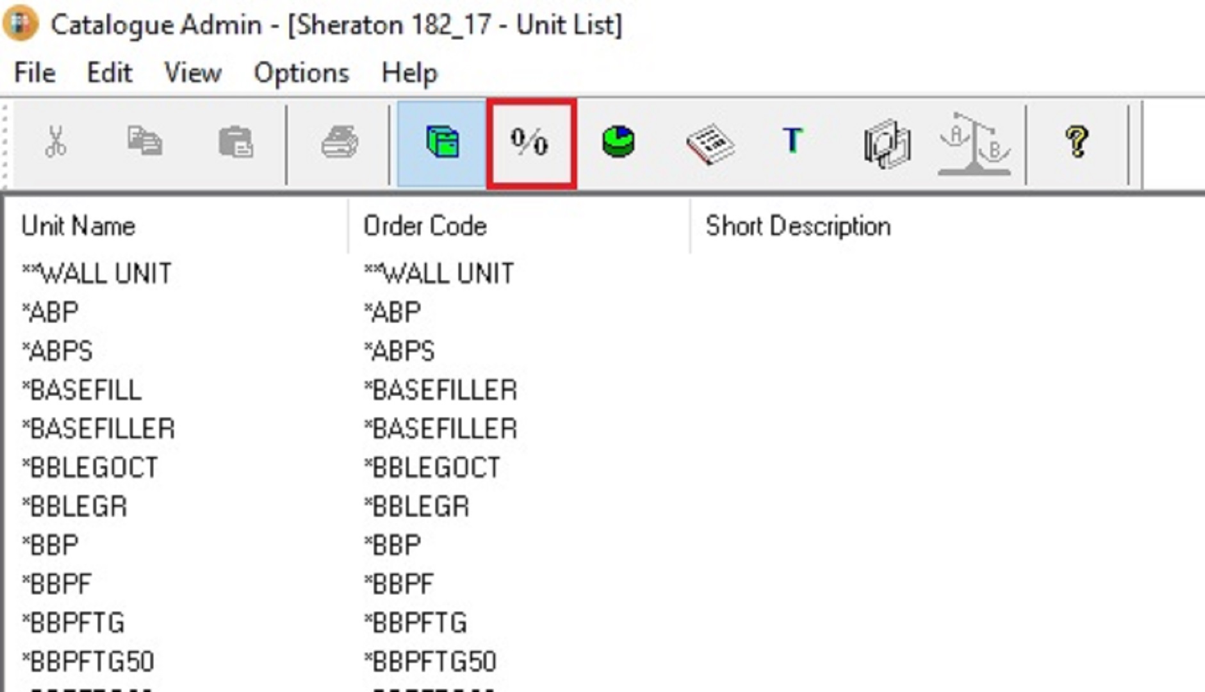Screen dimensions: 1205x692
Task: Click the Cut scissors toolbar icon
Action: [x=56, y=142]
